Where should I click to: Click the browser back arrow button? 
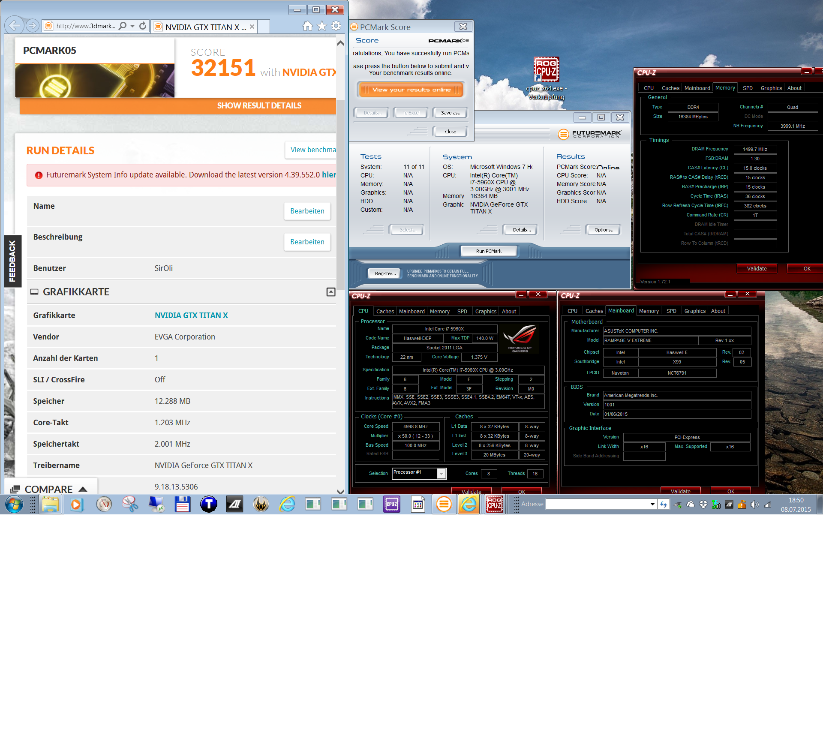coord(15,26)
